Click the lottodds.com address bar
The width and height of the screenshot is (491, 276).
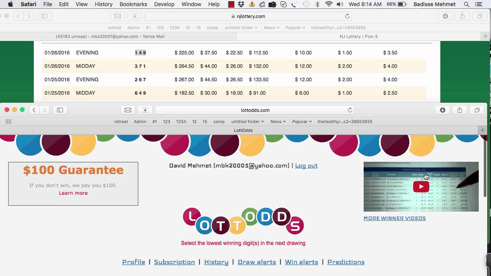[x=255, y=110]
